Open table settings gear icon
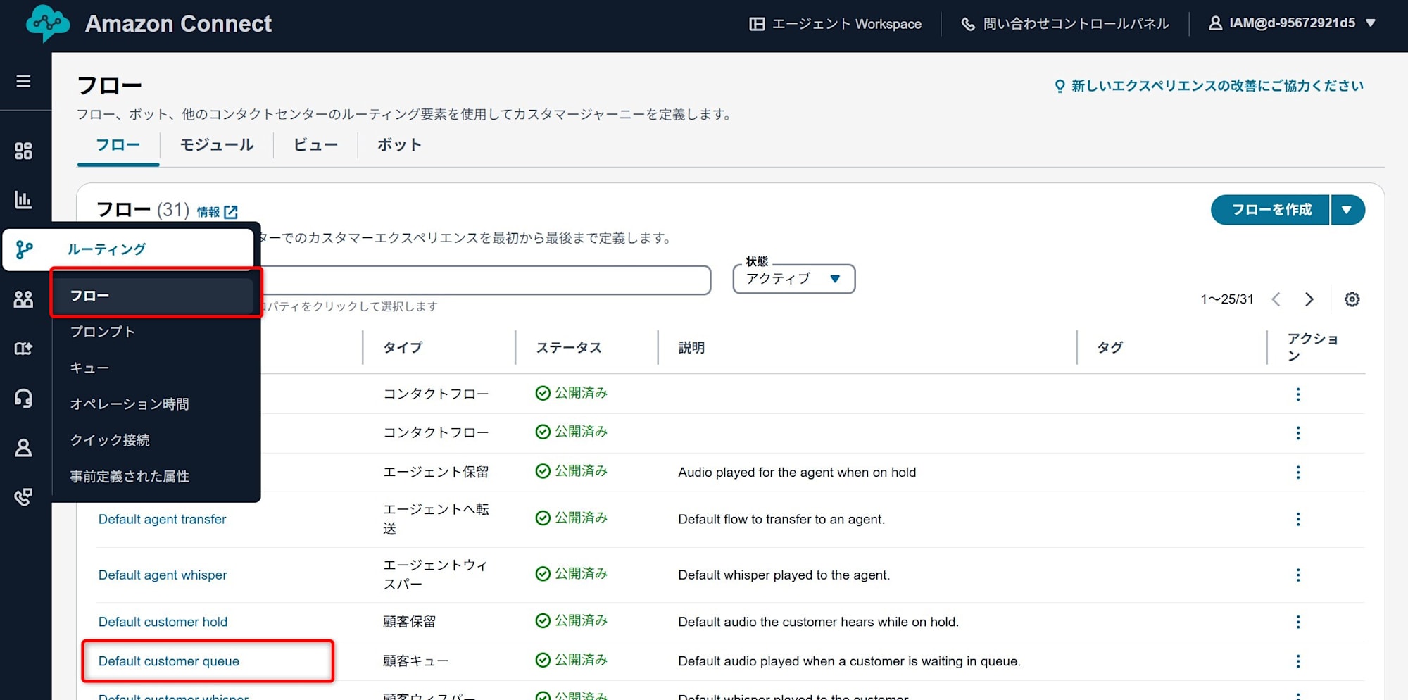 coord(1352,299)
